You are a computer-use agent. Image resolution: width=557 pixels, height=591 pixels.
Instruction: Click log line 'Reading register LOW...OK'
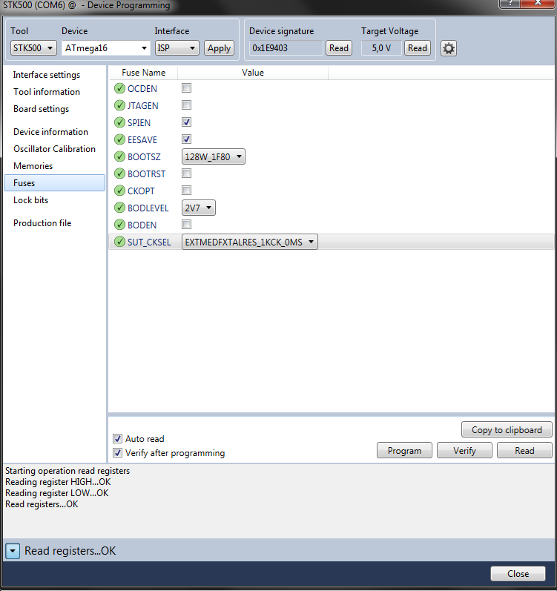click(x=57, y=493)
